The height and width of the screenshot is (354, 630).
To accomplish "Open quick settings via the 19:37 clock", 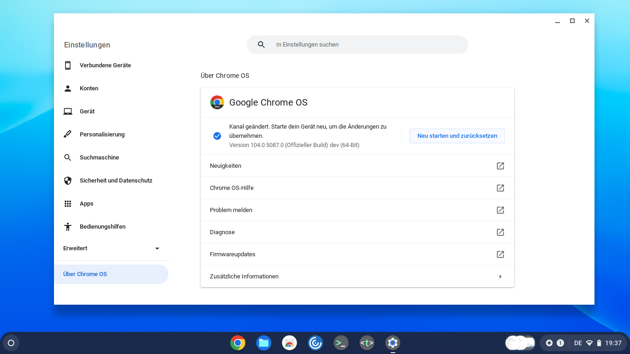I will click(x=613, y=343).
